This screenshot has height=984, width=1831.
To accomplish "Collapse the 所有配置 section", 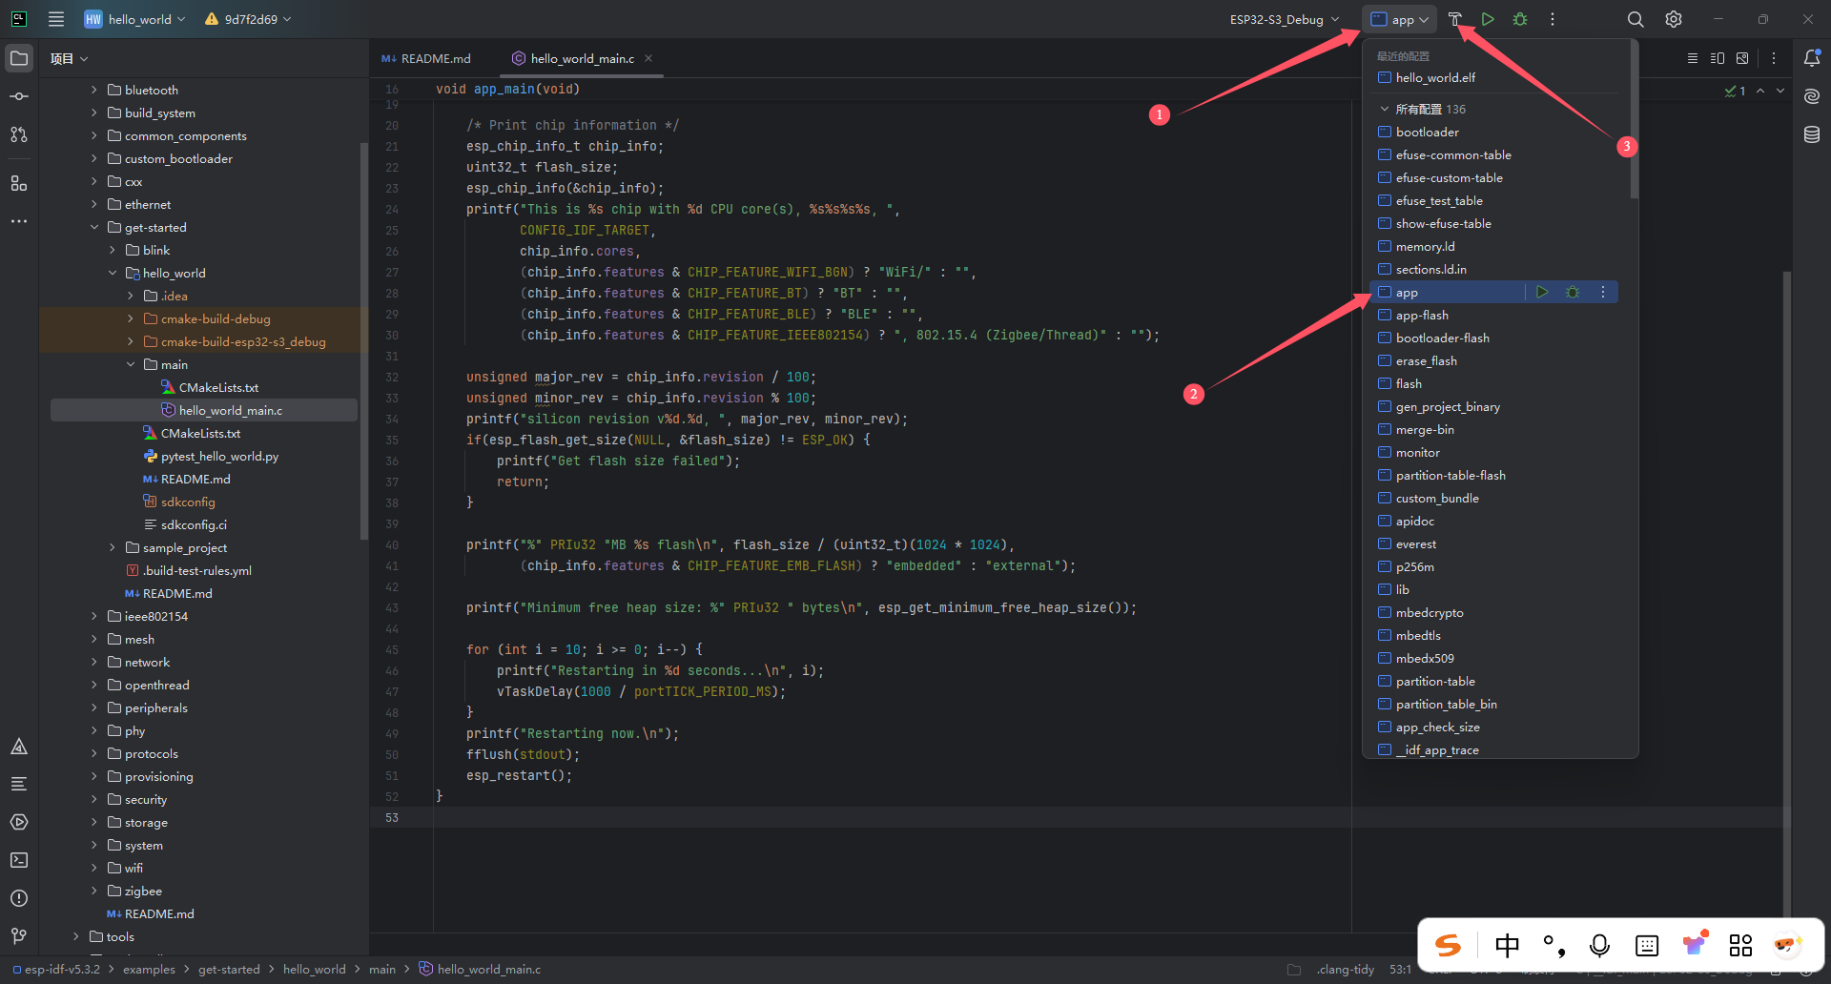I will pos(1385,109).
